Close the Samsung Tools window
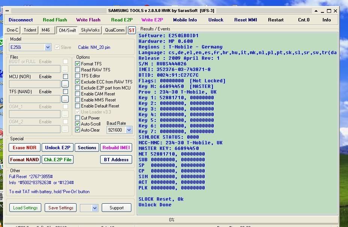This screenshot has width=348, height=227. 335,11
